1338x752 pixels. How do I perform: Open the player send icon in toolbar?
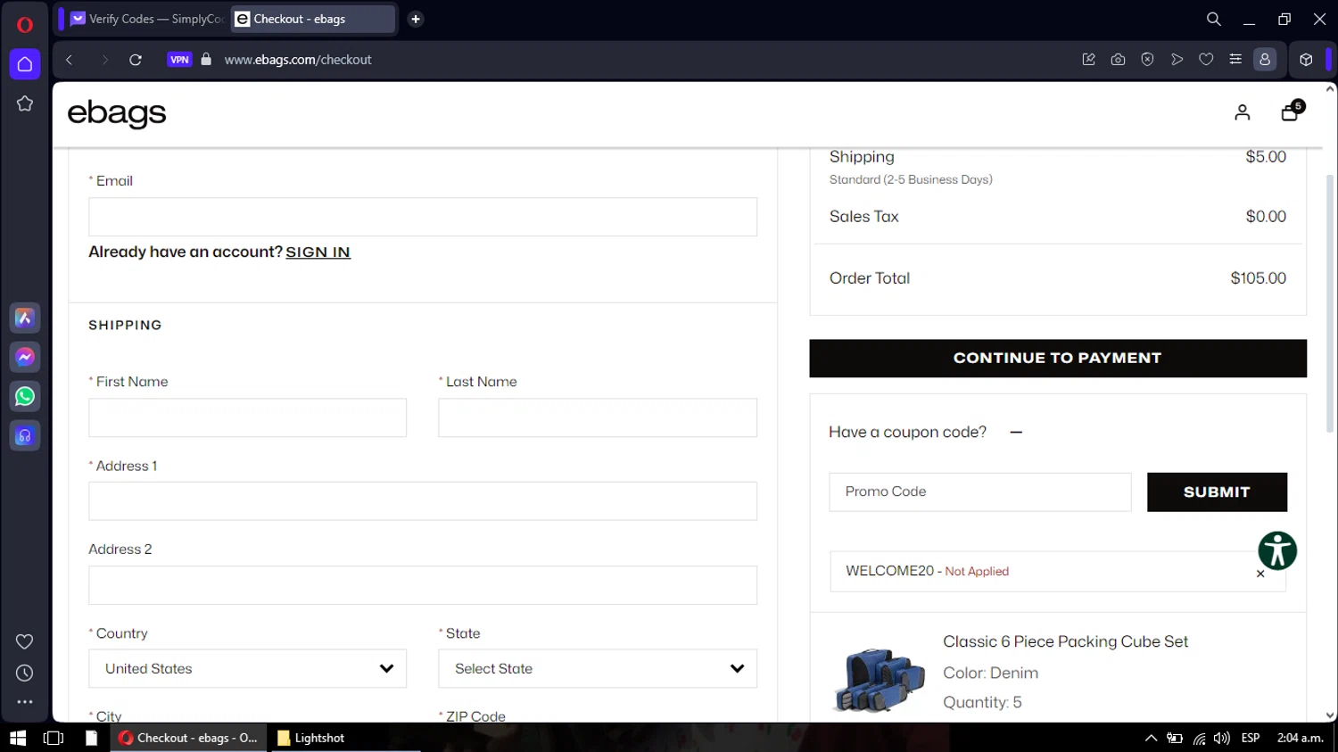[1177, 60]
